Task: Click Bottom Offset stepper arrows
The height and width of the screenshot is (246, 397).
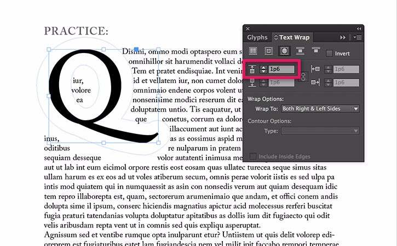Action: (263, 83)
